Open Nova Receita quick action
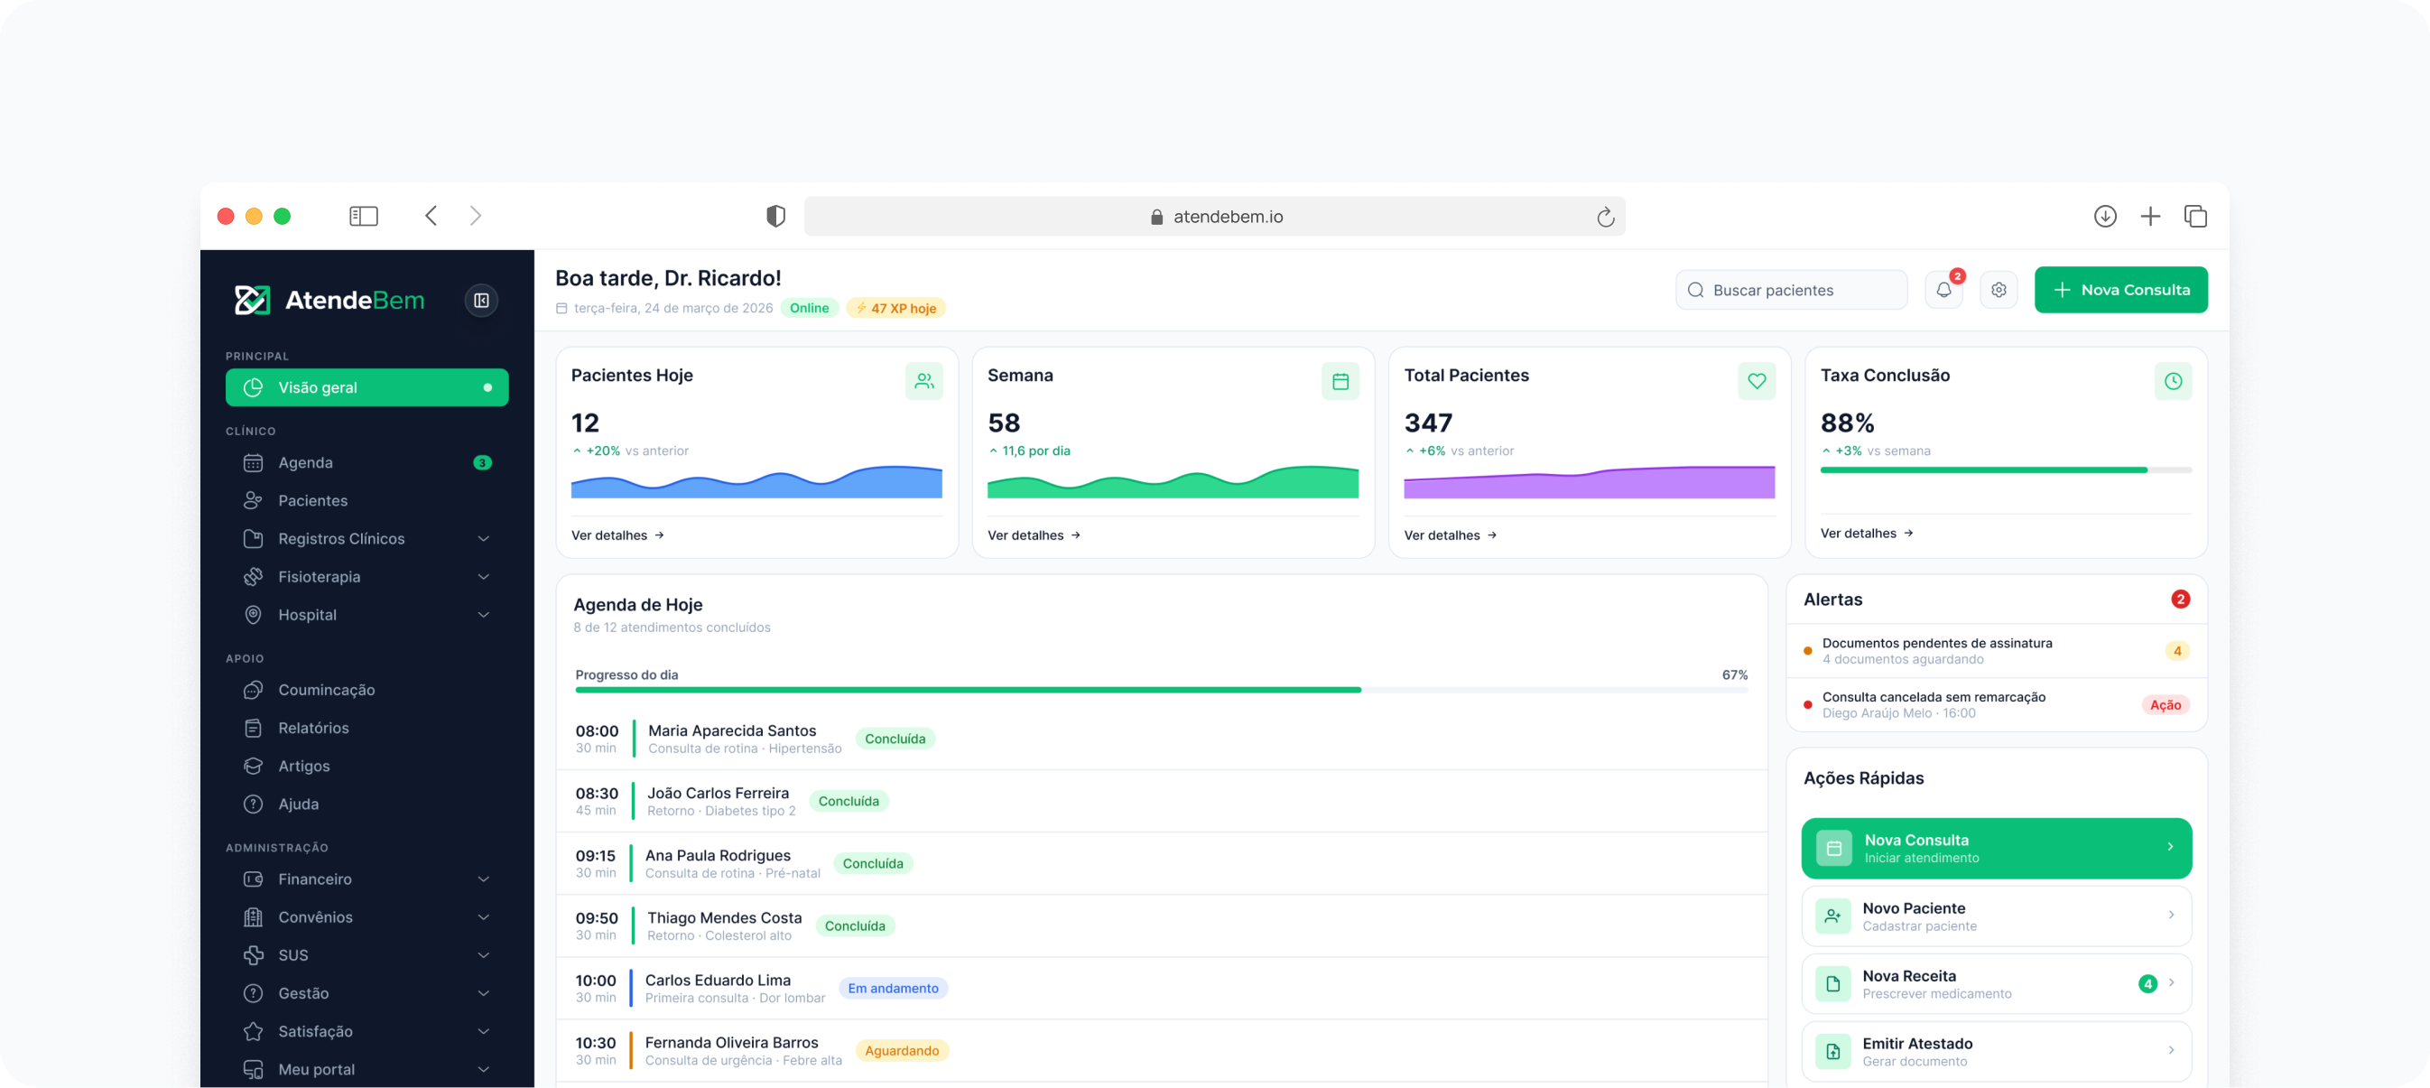The height and width of the screenshot is (1088, 2430). (1996, 984)
